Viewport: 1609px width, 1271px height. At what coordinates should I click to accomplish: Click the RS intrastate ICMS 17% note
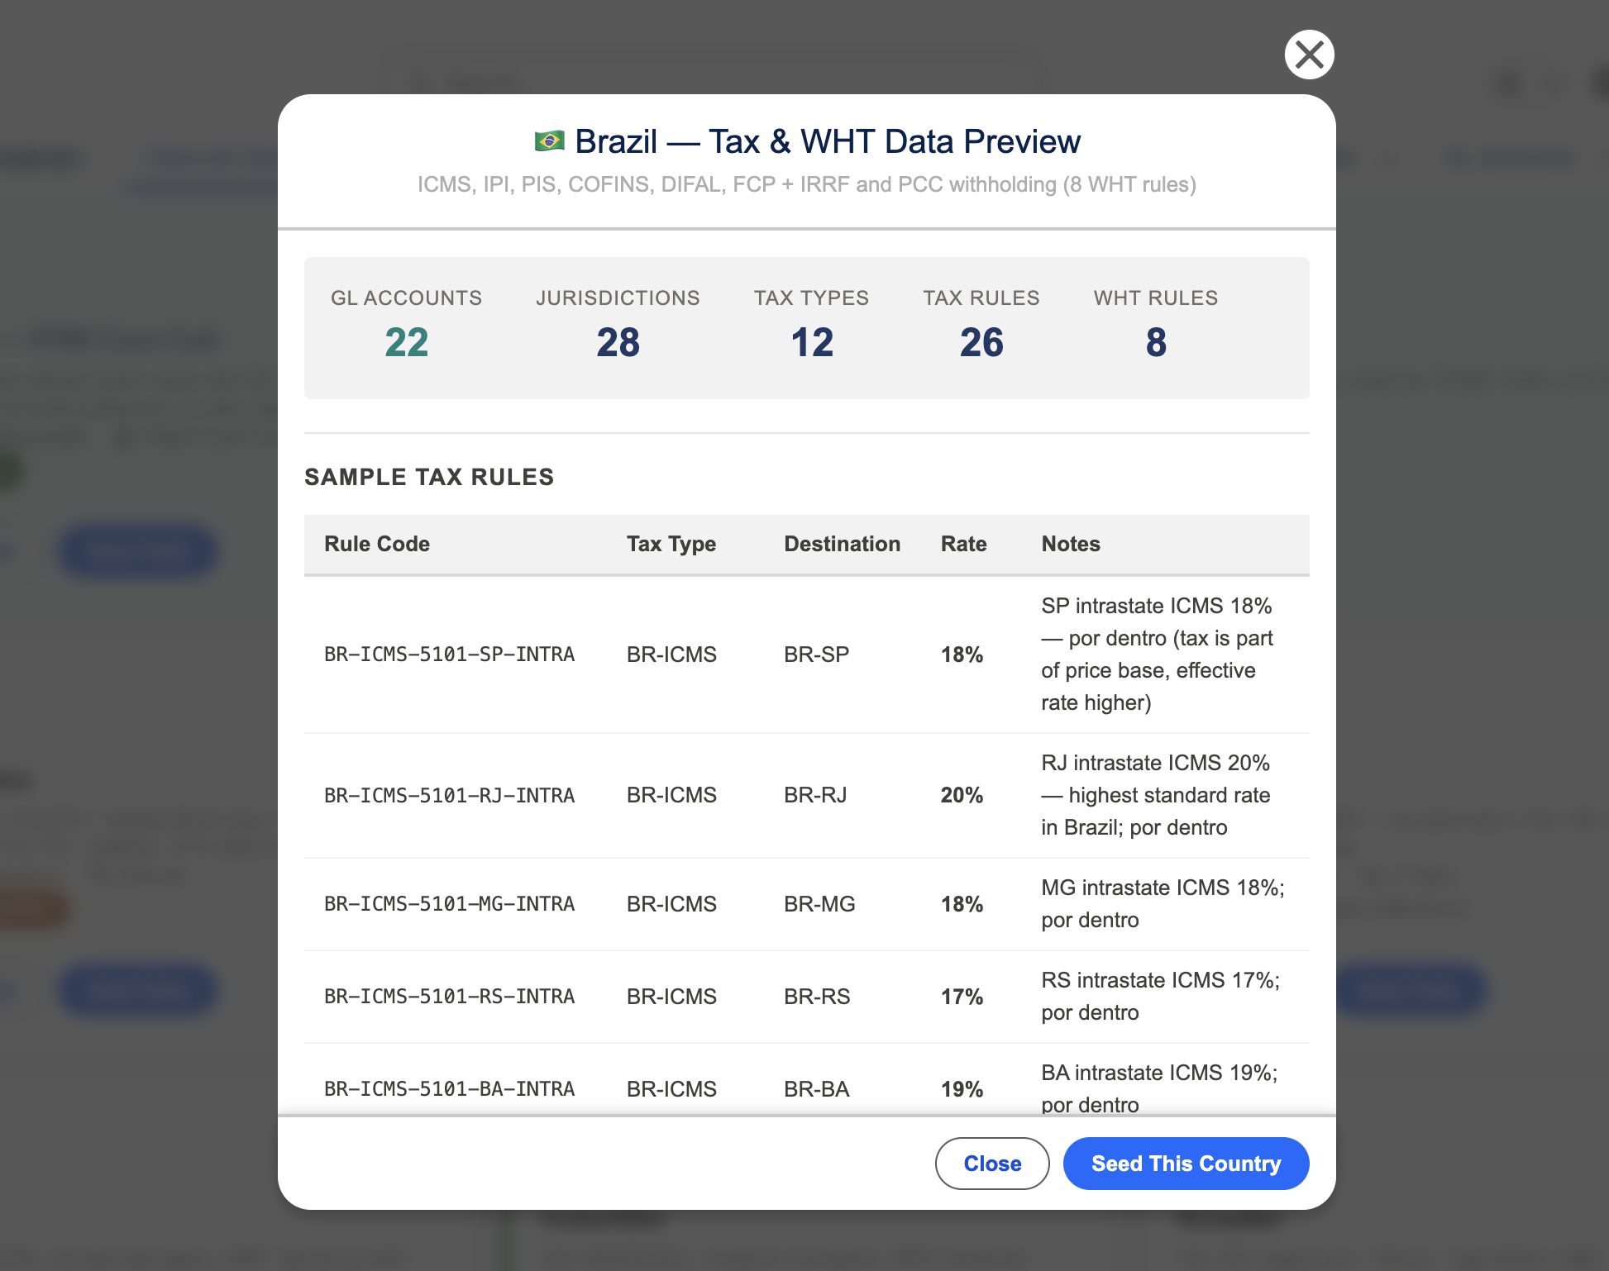[x=1161, y=997]
